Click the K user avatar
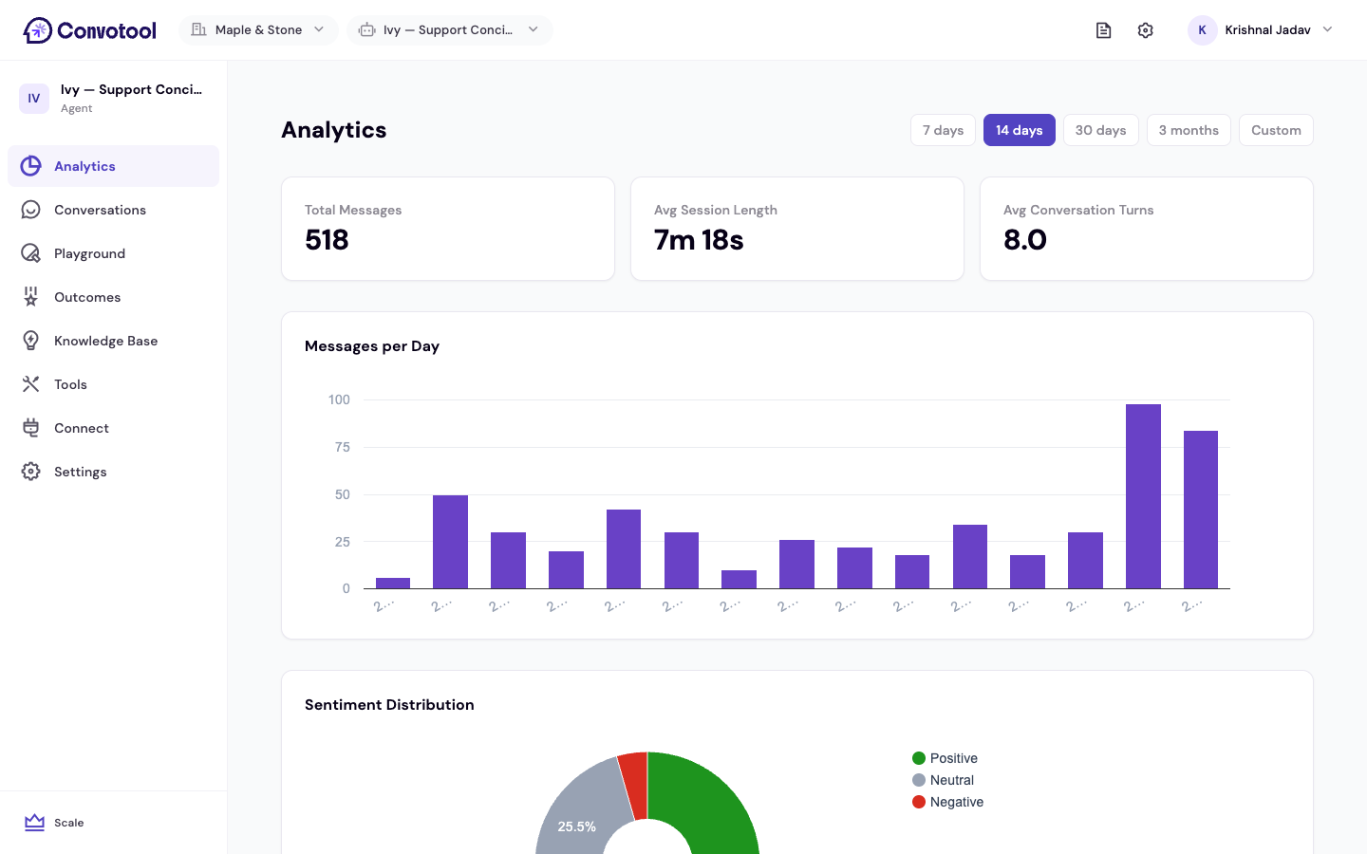This screenshot has height=854, width=1367. (1203, 30)
